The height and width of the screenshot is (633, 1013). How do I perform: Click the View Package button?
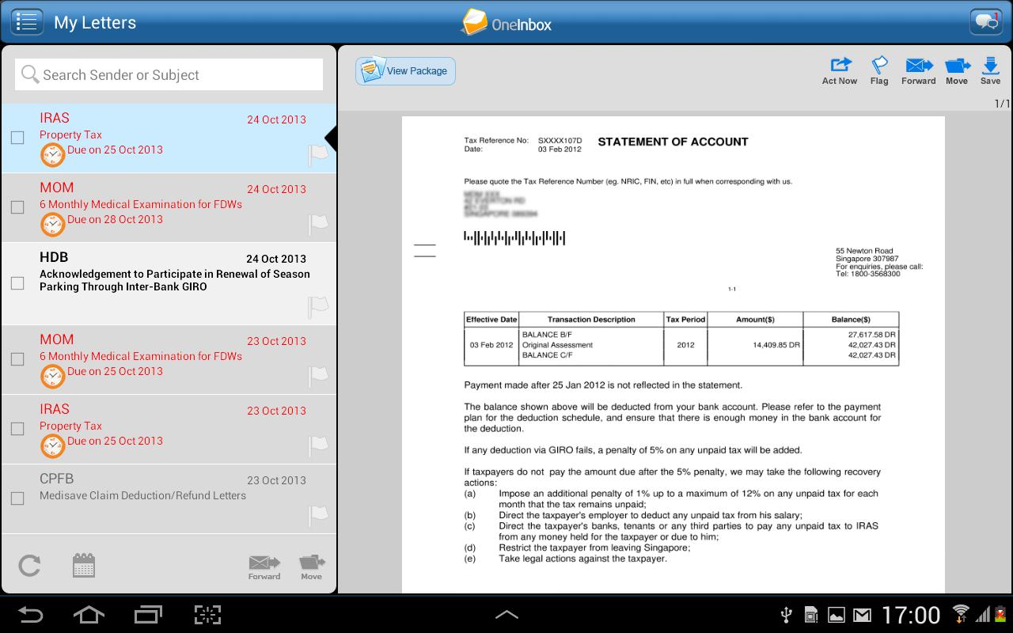405,70
